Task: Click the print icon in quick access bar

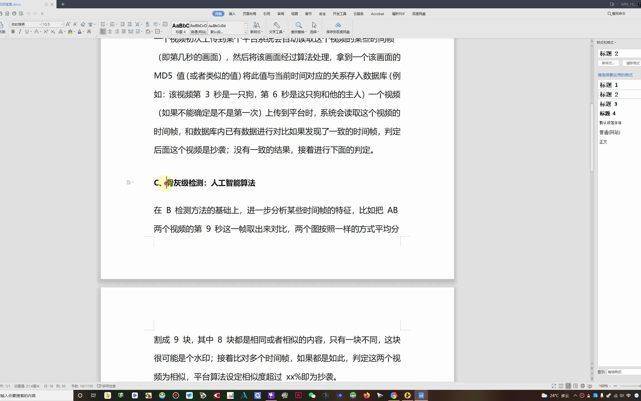Action: point(14,13)
